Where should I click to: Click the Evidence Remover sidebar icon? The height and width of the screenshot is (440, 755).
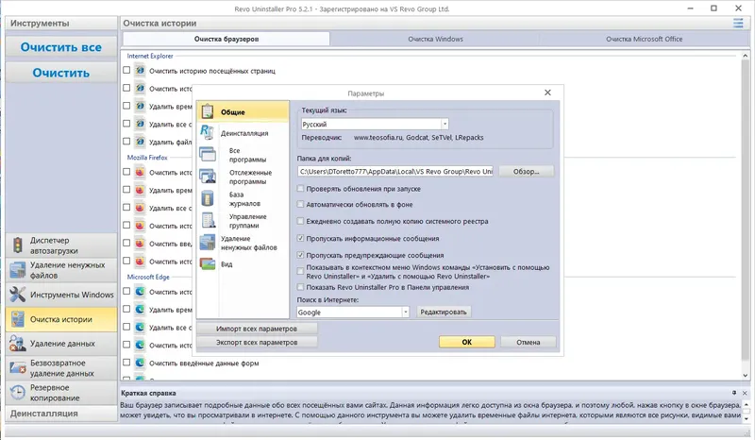tap(18, 344)
